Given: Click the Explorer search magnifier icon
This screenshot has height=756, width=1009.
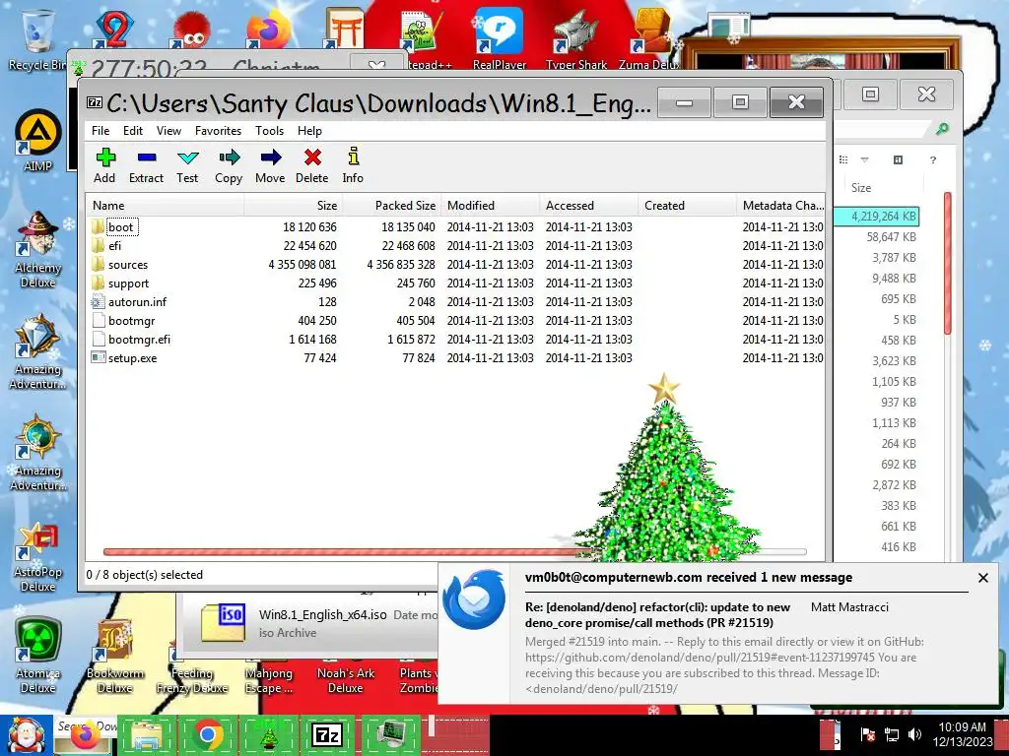Looking at the screenshot, I should click(942, 129).
